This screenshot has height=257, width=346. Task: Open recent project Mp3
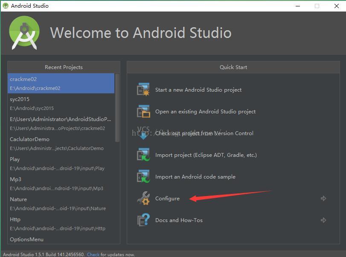(x=61, y=184)
